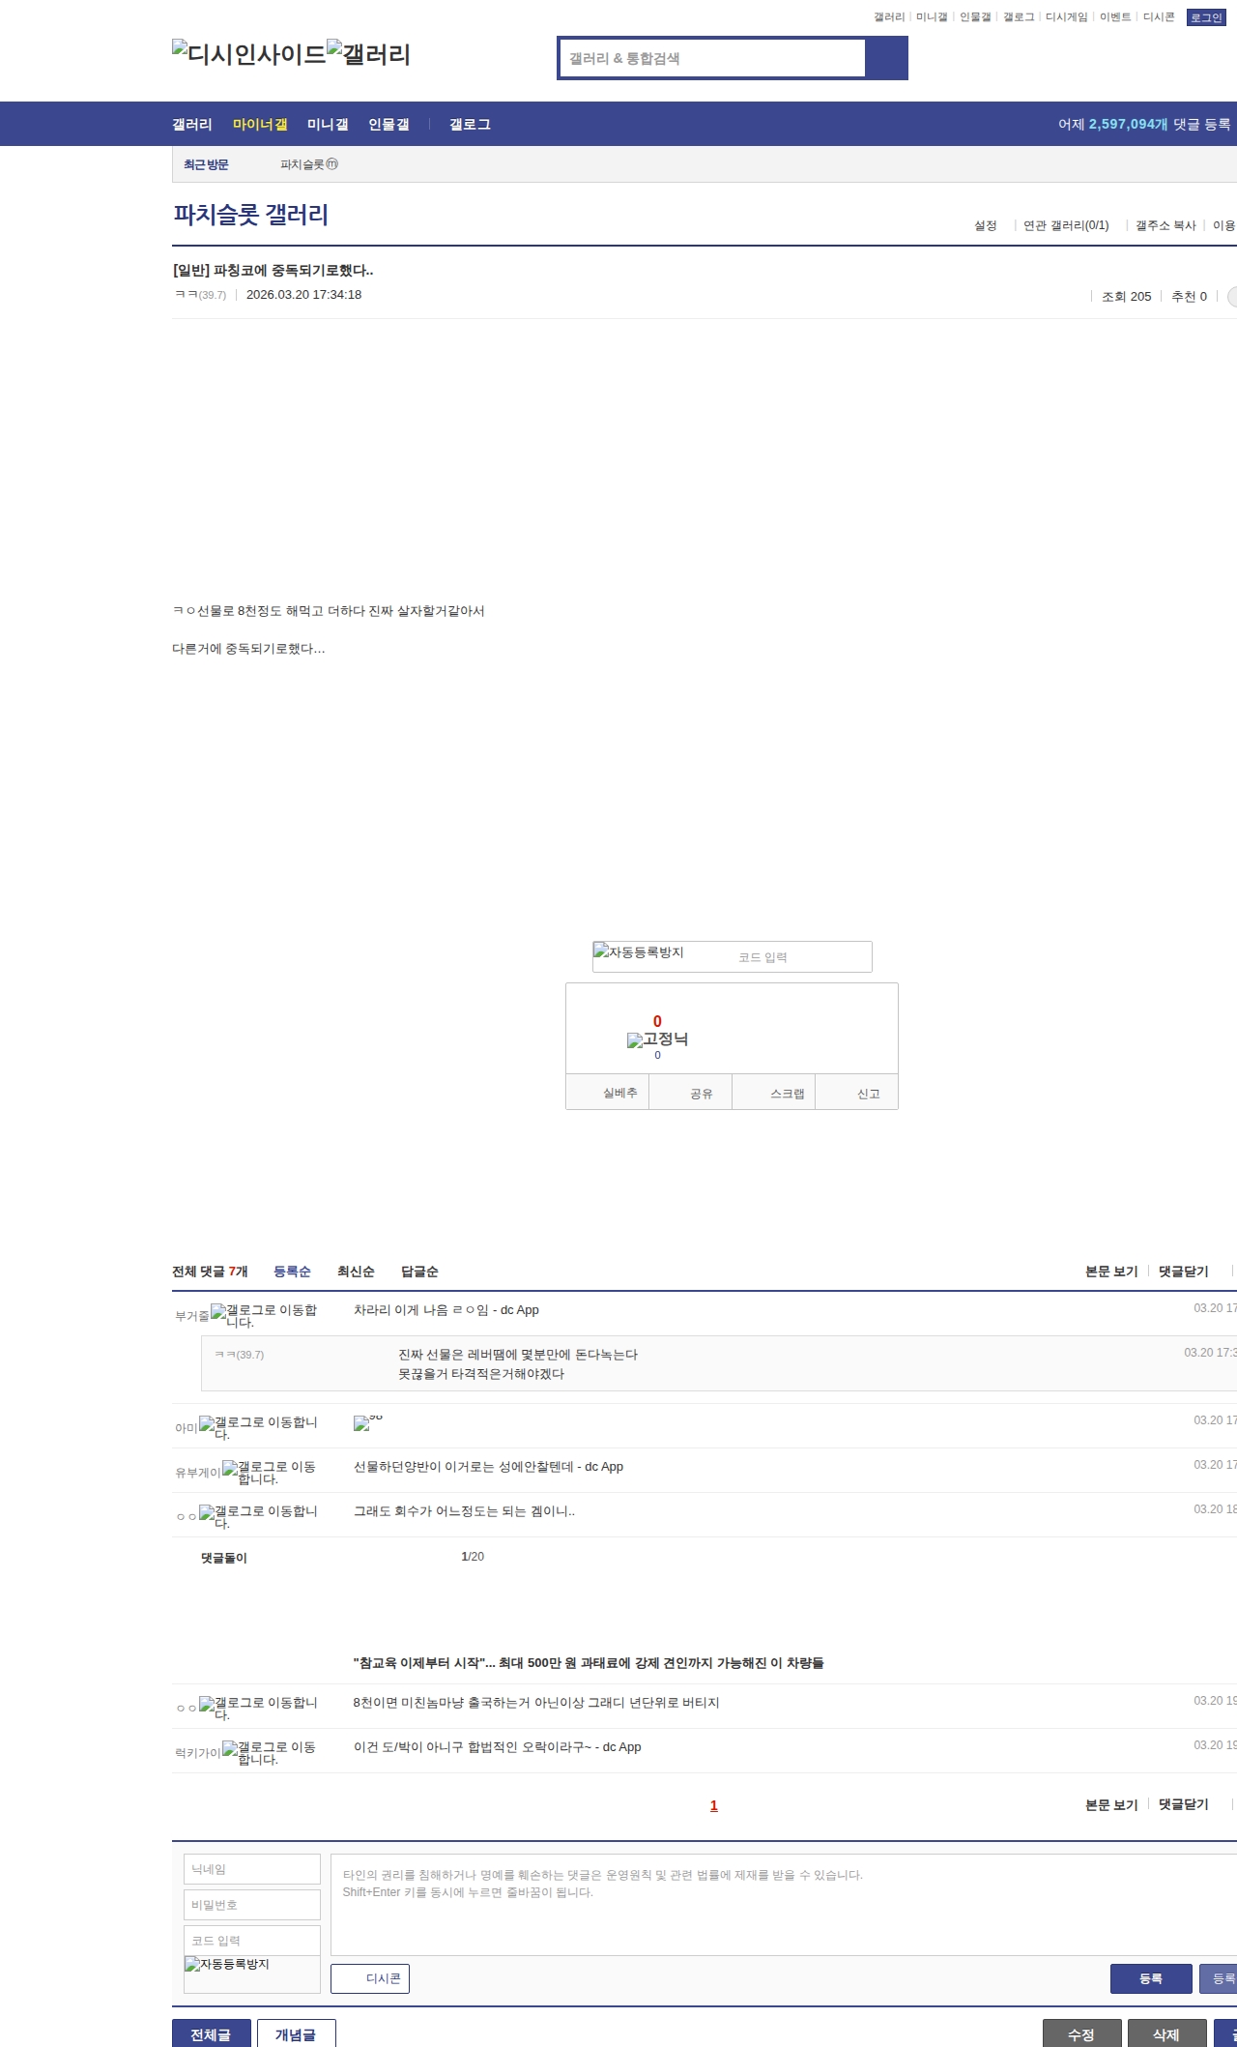Click the 코드 입력 field in the comment form
This screenshot has width=1237, height=2047.
tap(252, 1941)
